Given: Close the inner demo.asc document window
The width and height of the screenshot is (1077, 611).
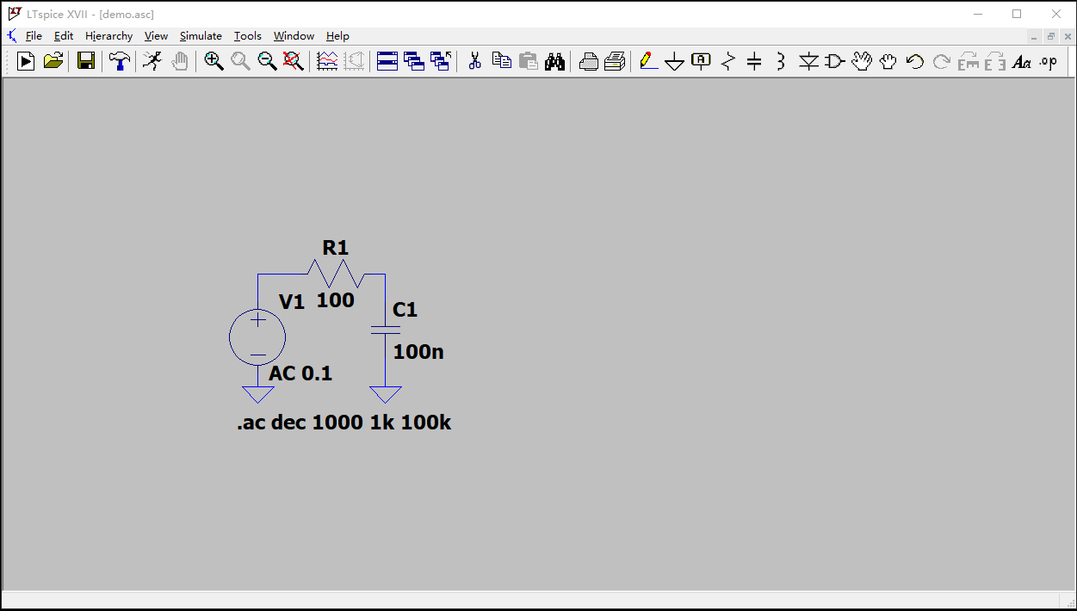Looking at the screenshot, I should tap(1068, 36).
